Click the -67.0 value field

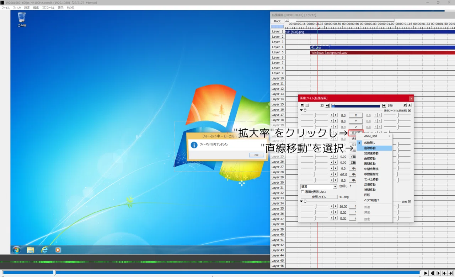pyautogui.click(x=343, y=174)
